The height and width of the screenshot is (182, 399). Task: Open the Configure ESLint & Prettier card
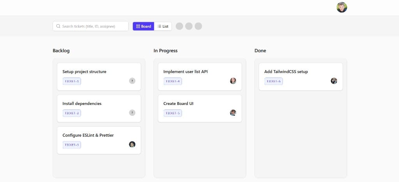(x=99, y=140)
